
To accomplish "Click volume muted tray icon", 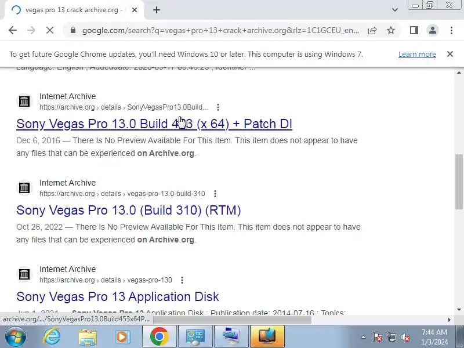I will [x=405, y=337].
